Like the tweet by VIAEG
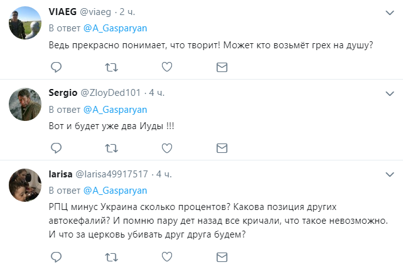Screen dimensions: 403x267 (x=166, y=67)
